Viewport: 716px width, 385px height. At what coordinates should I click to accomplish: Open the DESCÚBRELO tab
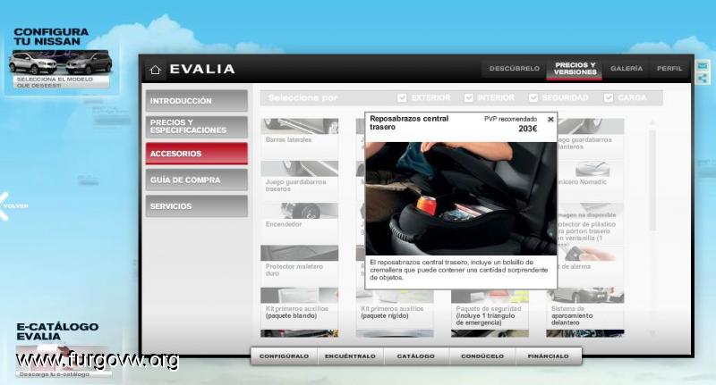click(x=514, y=69)
